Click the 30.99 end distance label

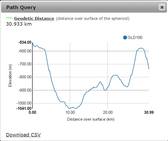coord(149,112)
